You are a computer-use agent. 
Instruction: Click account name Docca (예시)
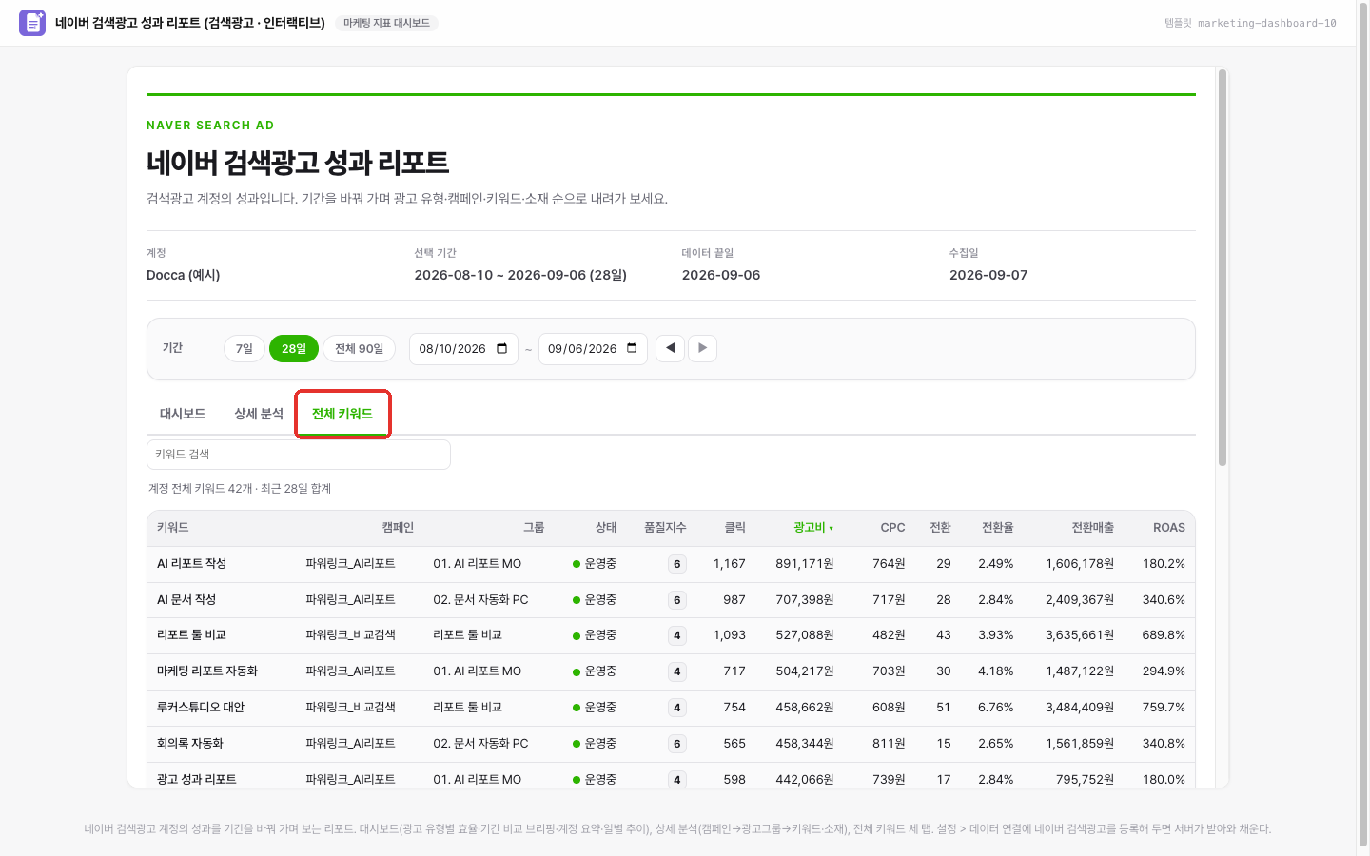pos(184,275)
